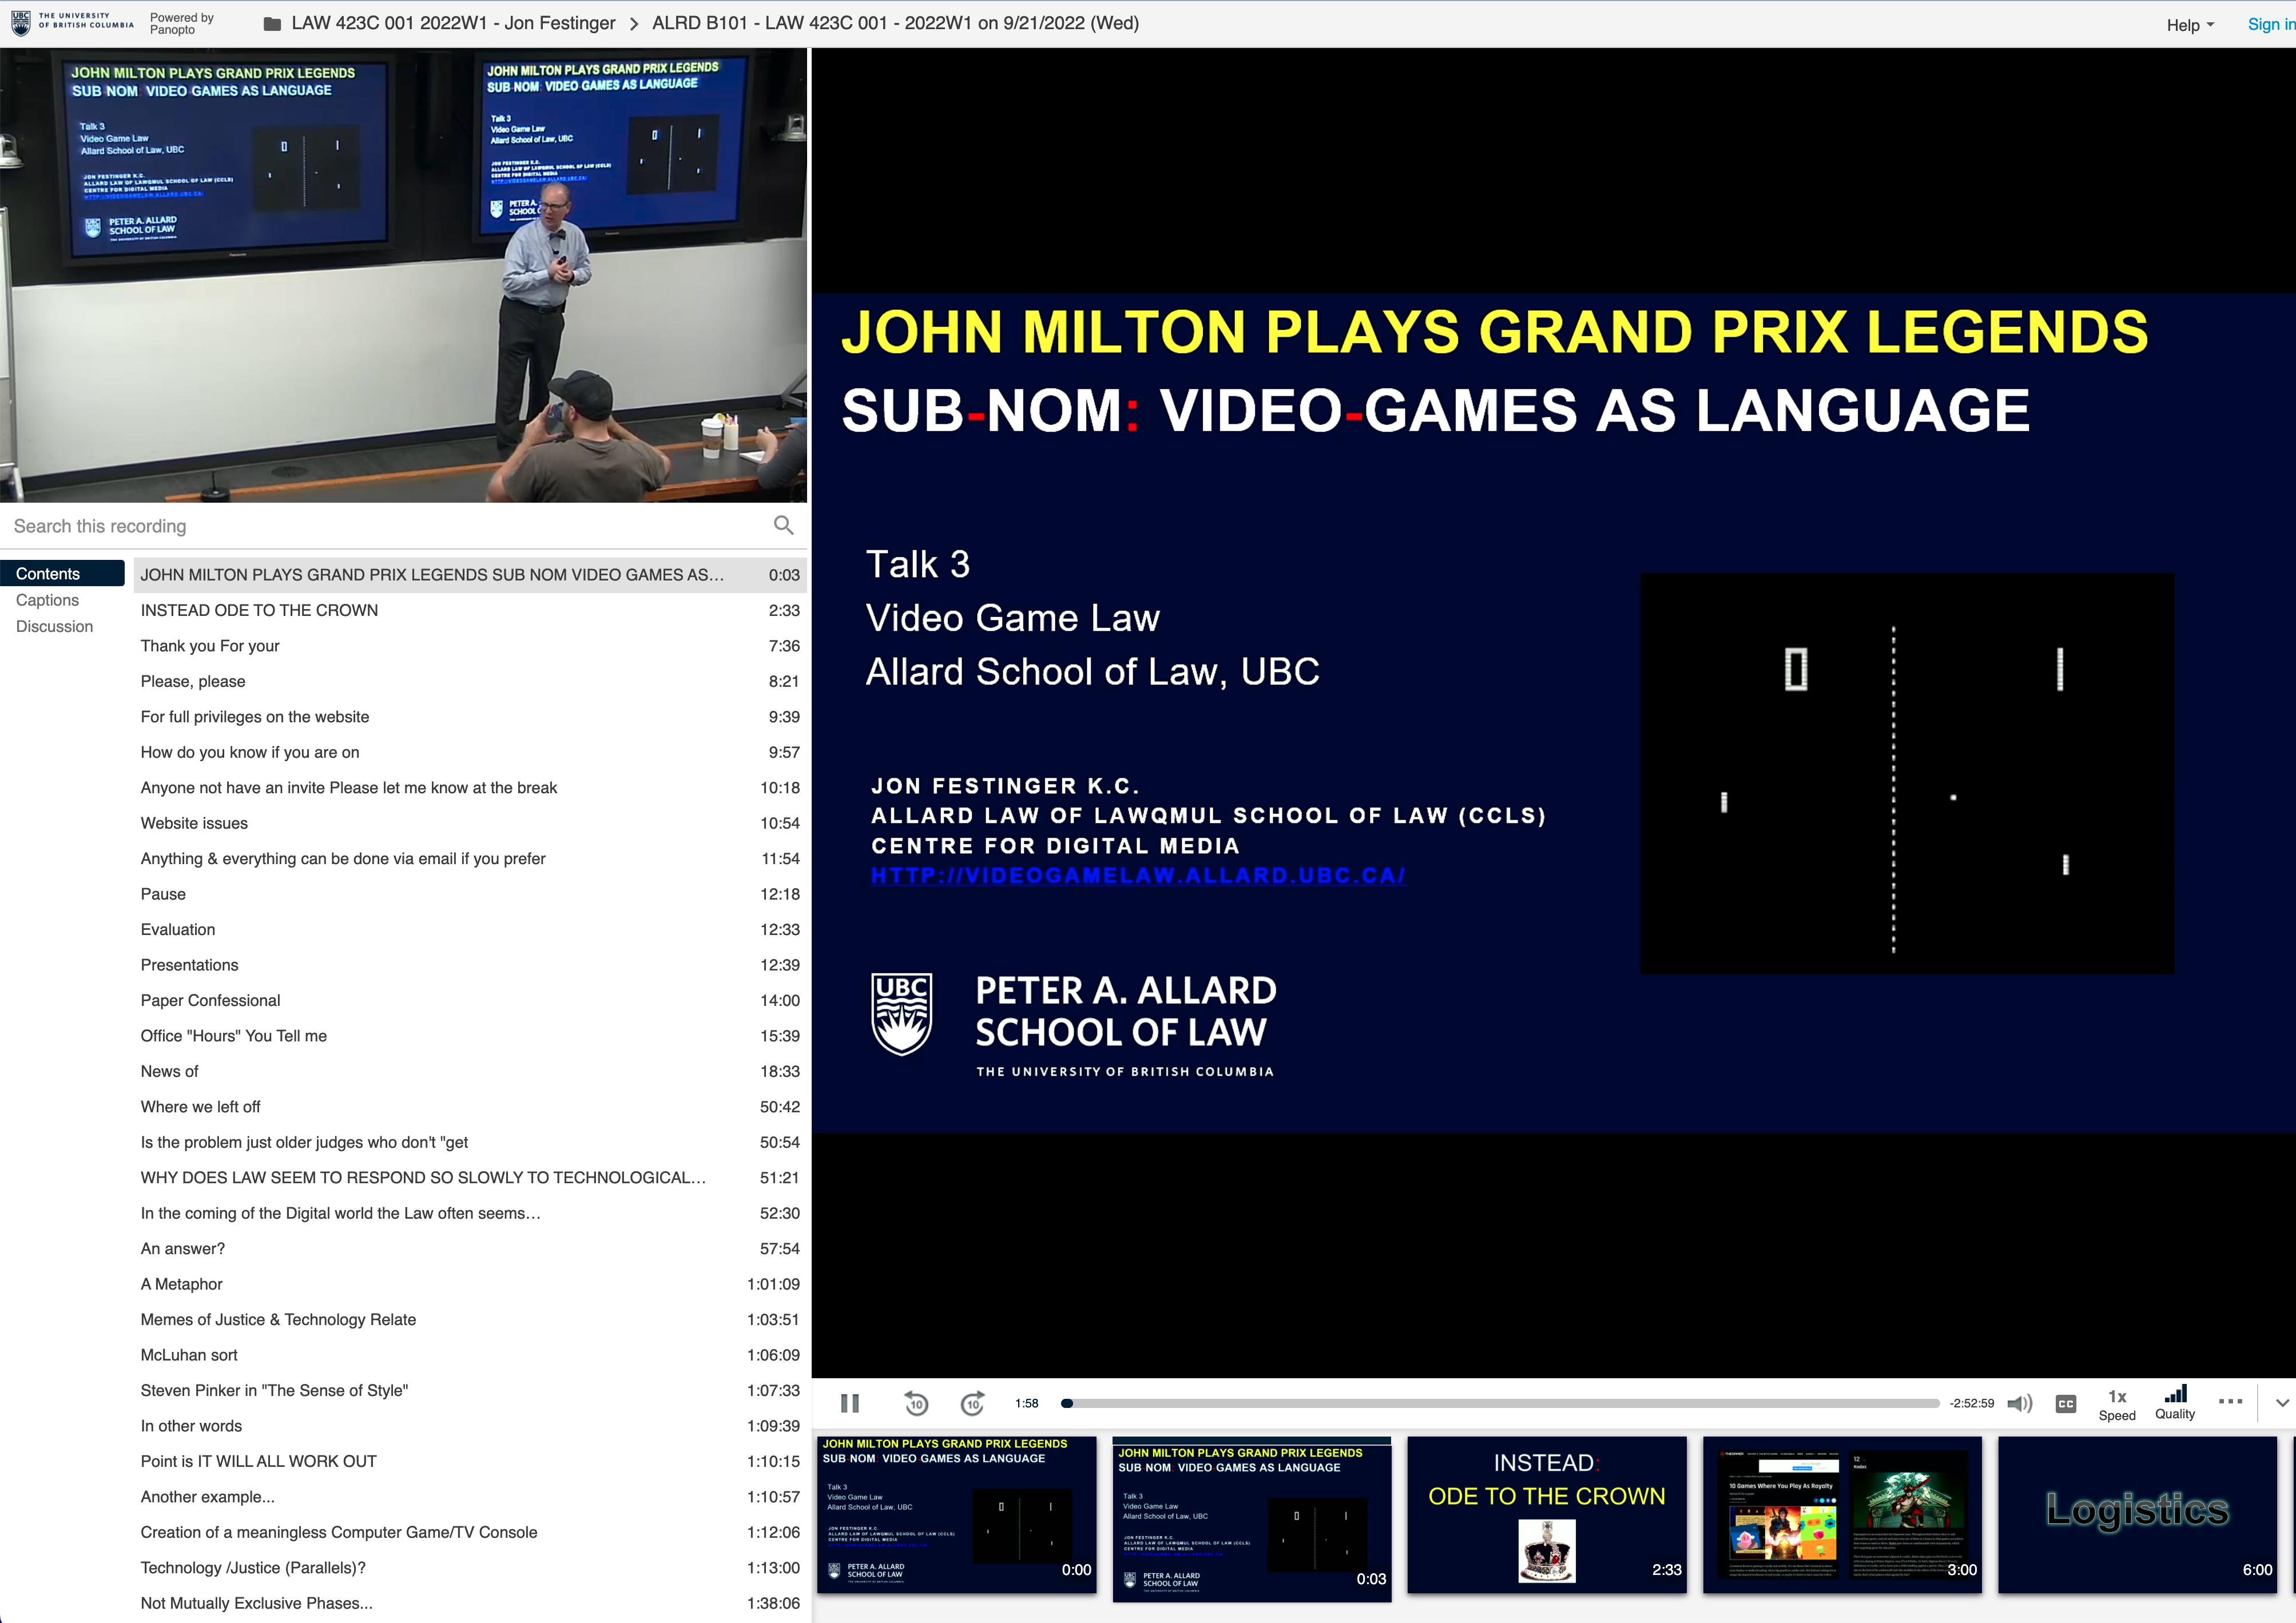Jump to How do you know if you are on
The height and width of the screenshot is (1623, 2296).
[470, 752]
